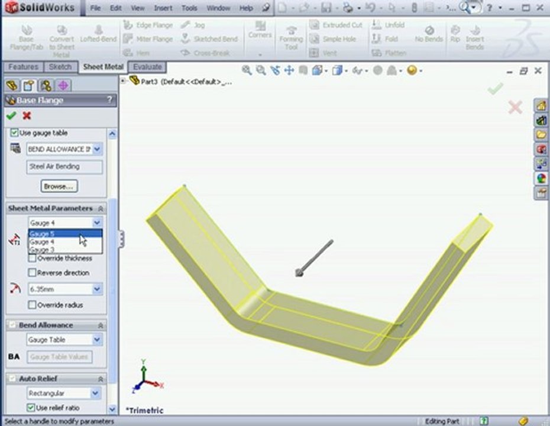Image resolution: width=550 pixels, height=426 pixels.
Task: Open the Gauge 4 thickness dropdown arrow
Action: tap(97, 222)
